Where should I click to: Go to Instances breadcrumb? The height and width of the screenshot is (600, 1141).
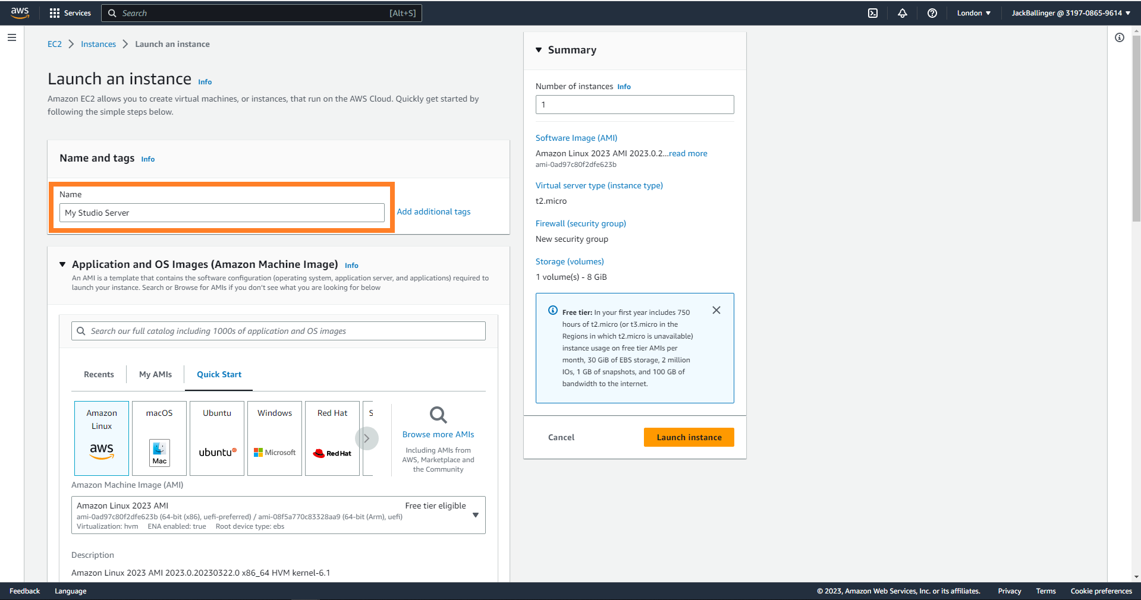[98, 44]
